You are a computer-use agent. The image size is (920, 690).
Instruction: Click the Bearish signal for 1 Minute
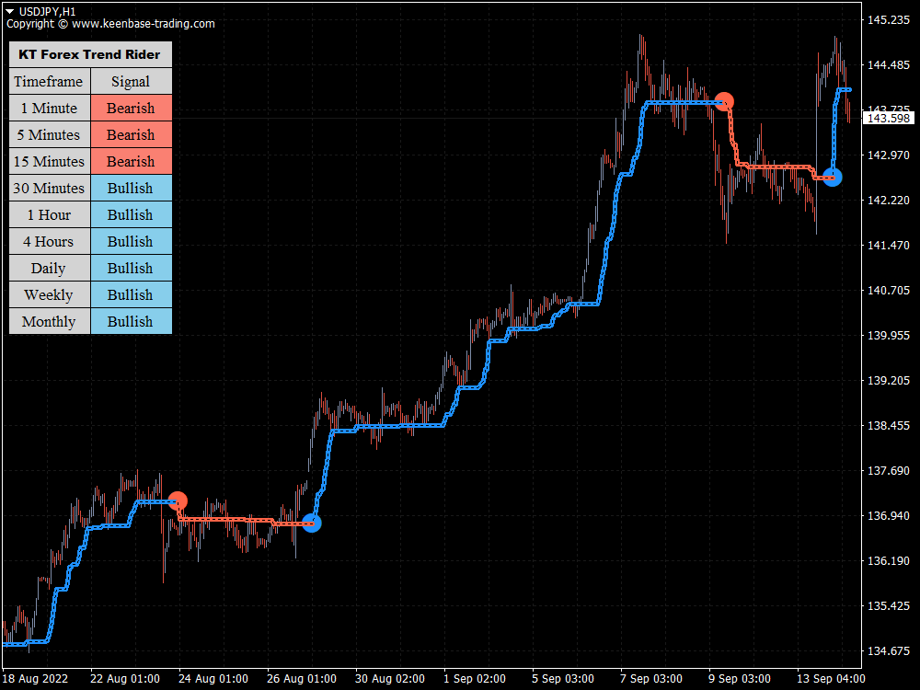coord(132,108)
